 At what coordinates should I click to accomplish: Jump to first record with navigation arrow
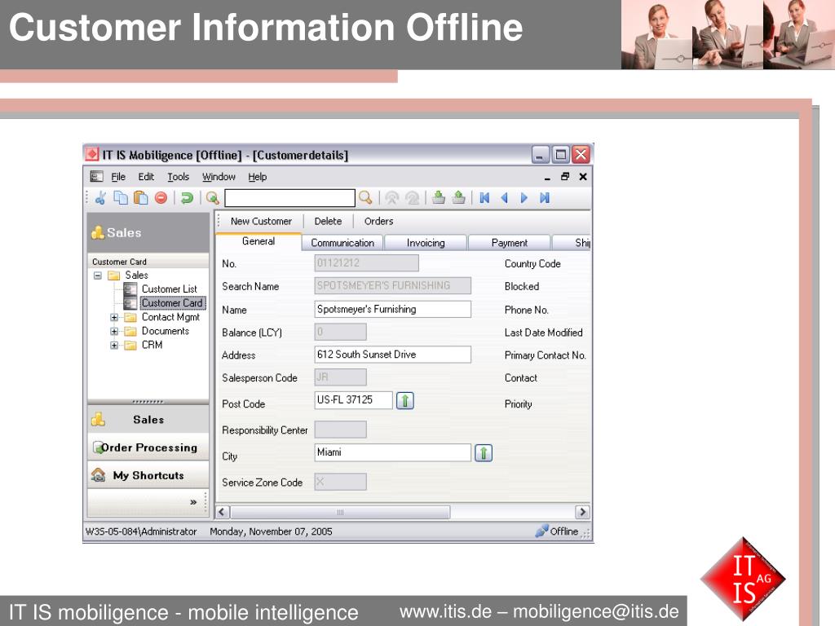[484, 197]
